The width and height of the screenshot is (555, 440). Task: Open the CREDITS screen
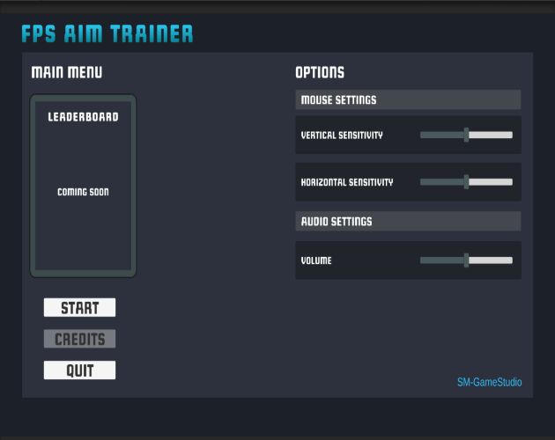pyautogui.click(x=79, y=339)
